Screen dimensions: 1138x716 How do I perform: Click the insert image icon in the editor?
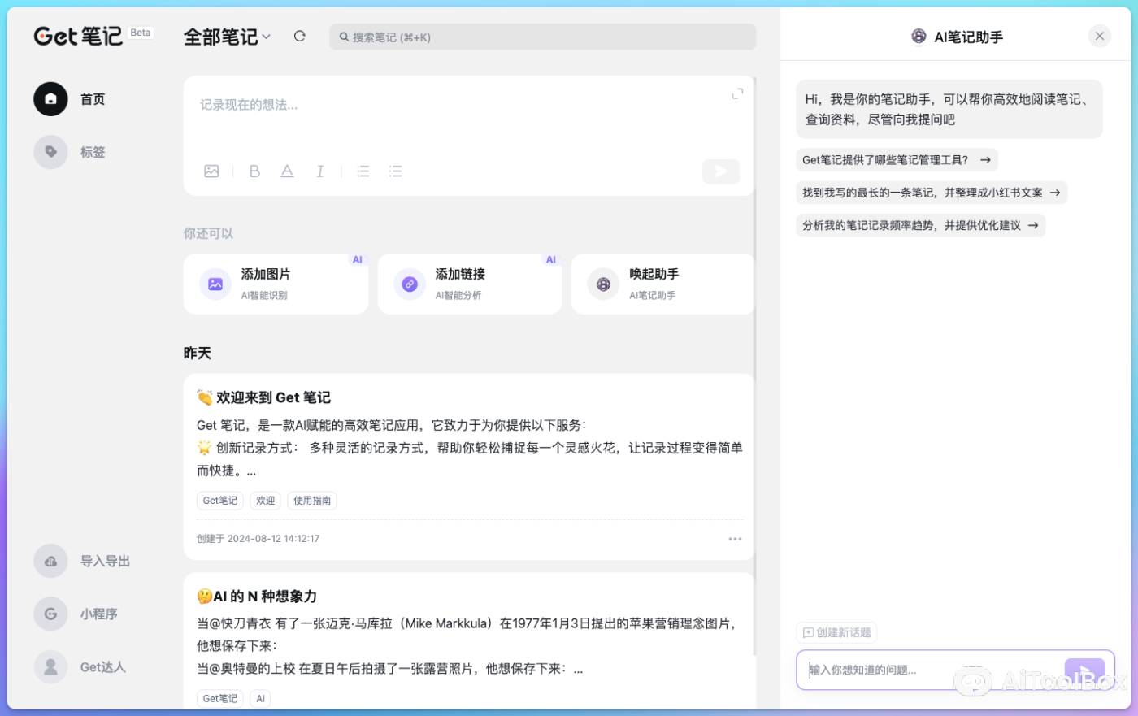pos(212,171)
